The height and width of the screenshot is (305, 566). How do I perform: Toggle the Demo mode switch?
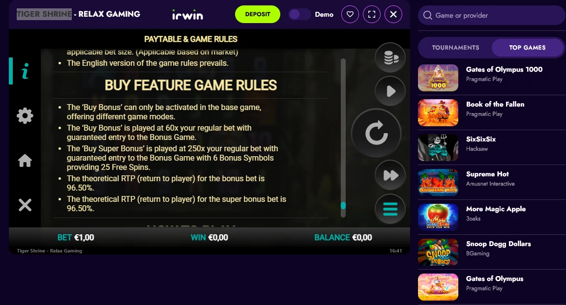point(299,14)
